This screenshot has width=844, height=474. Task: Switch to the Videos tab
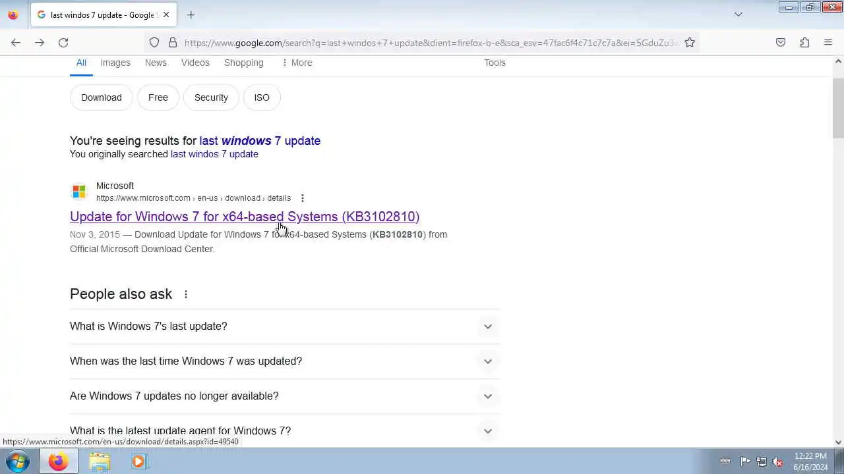point(195,63)
